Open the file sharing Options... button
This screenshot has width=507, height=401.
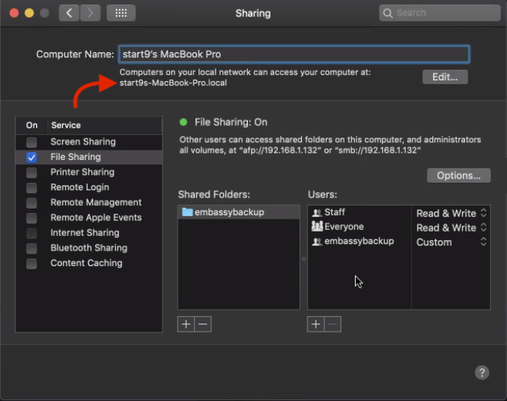click(458, 175)
